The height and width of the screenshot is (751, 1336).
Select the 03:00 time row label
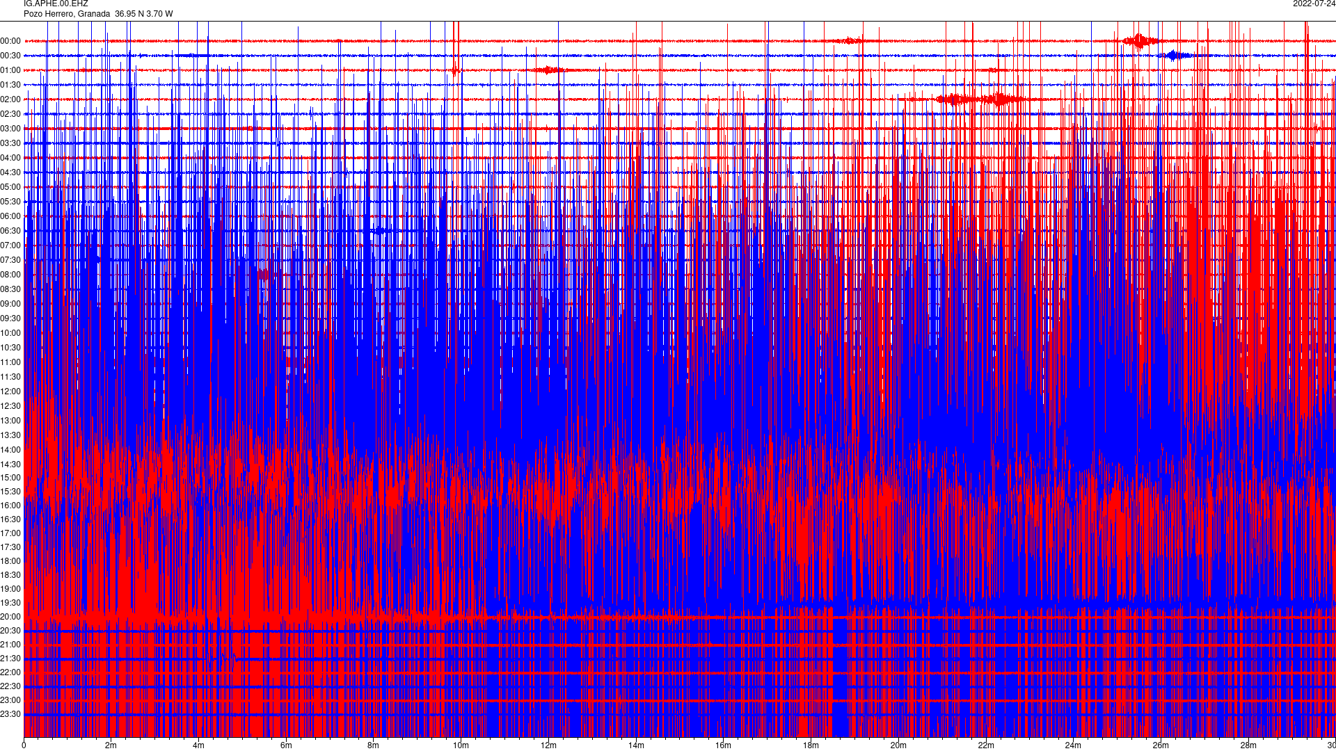(x=10, y=129)
